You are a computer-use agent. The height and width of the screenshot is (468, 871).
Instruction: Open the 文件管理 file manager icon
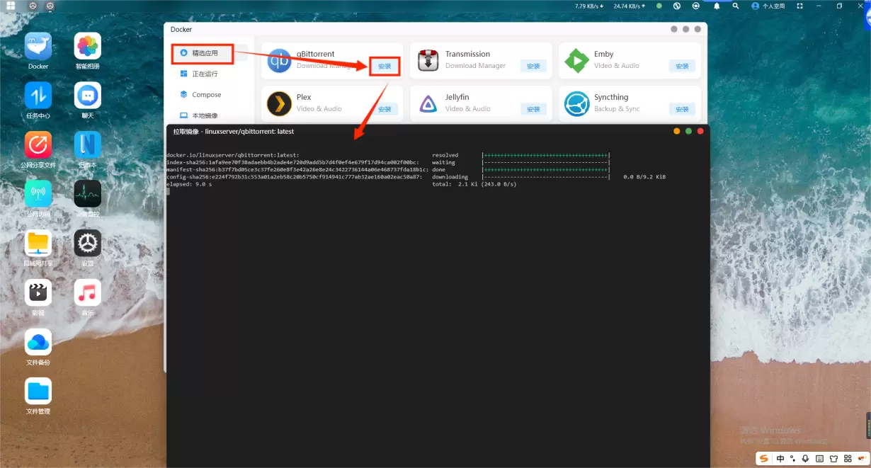click(38, 391)
